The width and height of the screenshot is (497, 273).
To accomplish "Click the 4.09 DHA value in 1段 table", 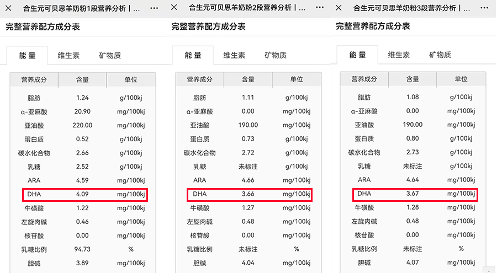I will pyautogui.click(x=82, y=194).
